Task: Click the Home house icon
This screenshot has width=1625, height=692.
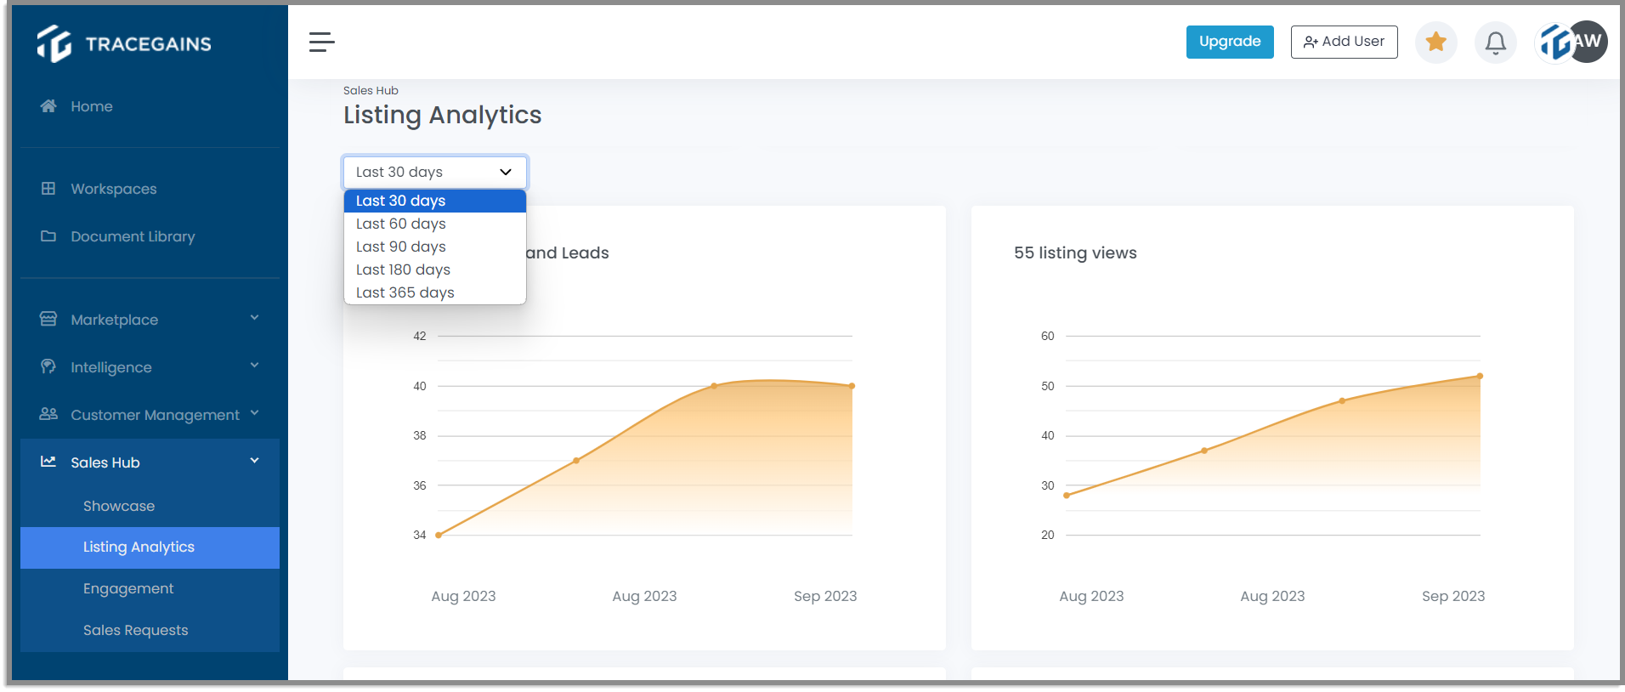Action: [x=48, y=106]
